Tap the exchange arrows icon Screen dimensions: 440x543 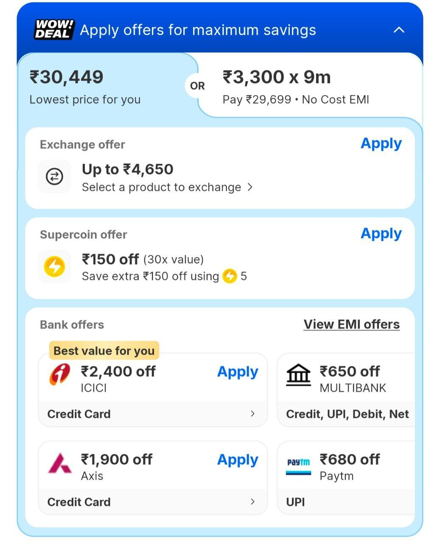(x=54, y=176)
